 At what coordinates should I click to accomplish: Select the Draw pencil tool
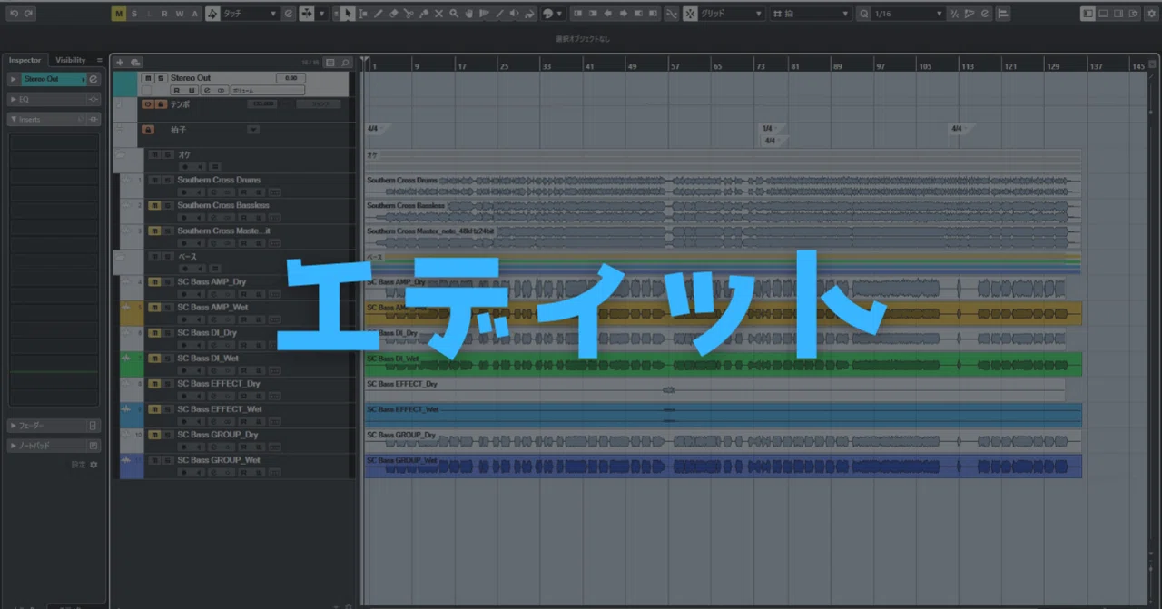(x=378, y=14)
